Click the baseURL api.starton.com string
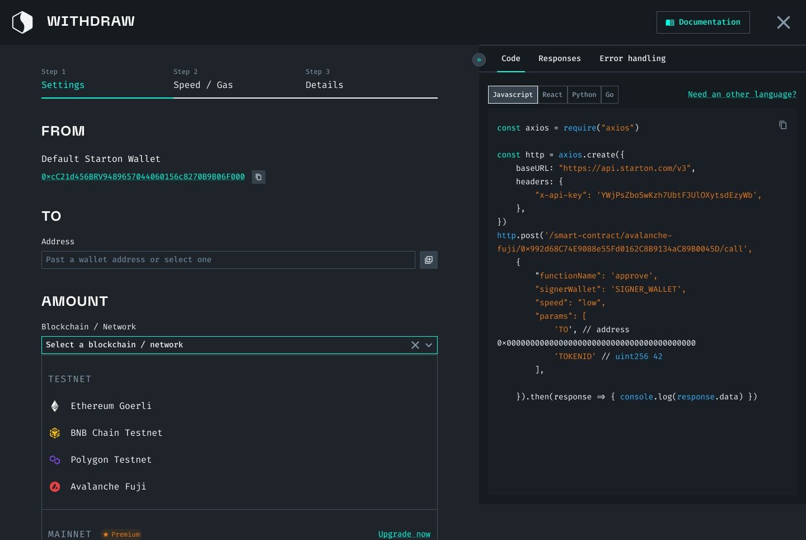The height and width of the screenshot is (540, 806). (624, 168)
